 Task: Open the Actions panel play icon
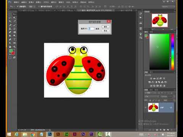click(141, 18)
